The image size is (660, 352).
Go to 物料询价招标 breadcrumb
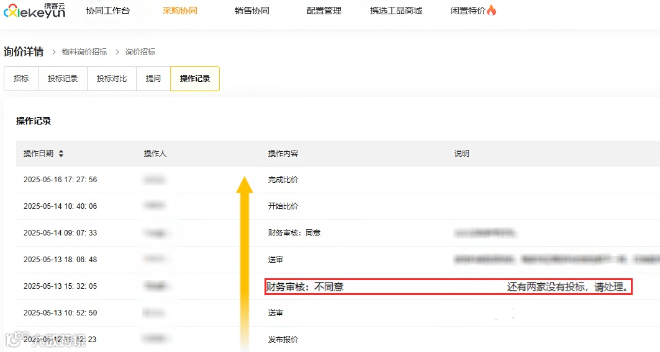pos(84,51)
